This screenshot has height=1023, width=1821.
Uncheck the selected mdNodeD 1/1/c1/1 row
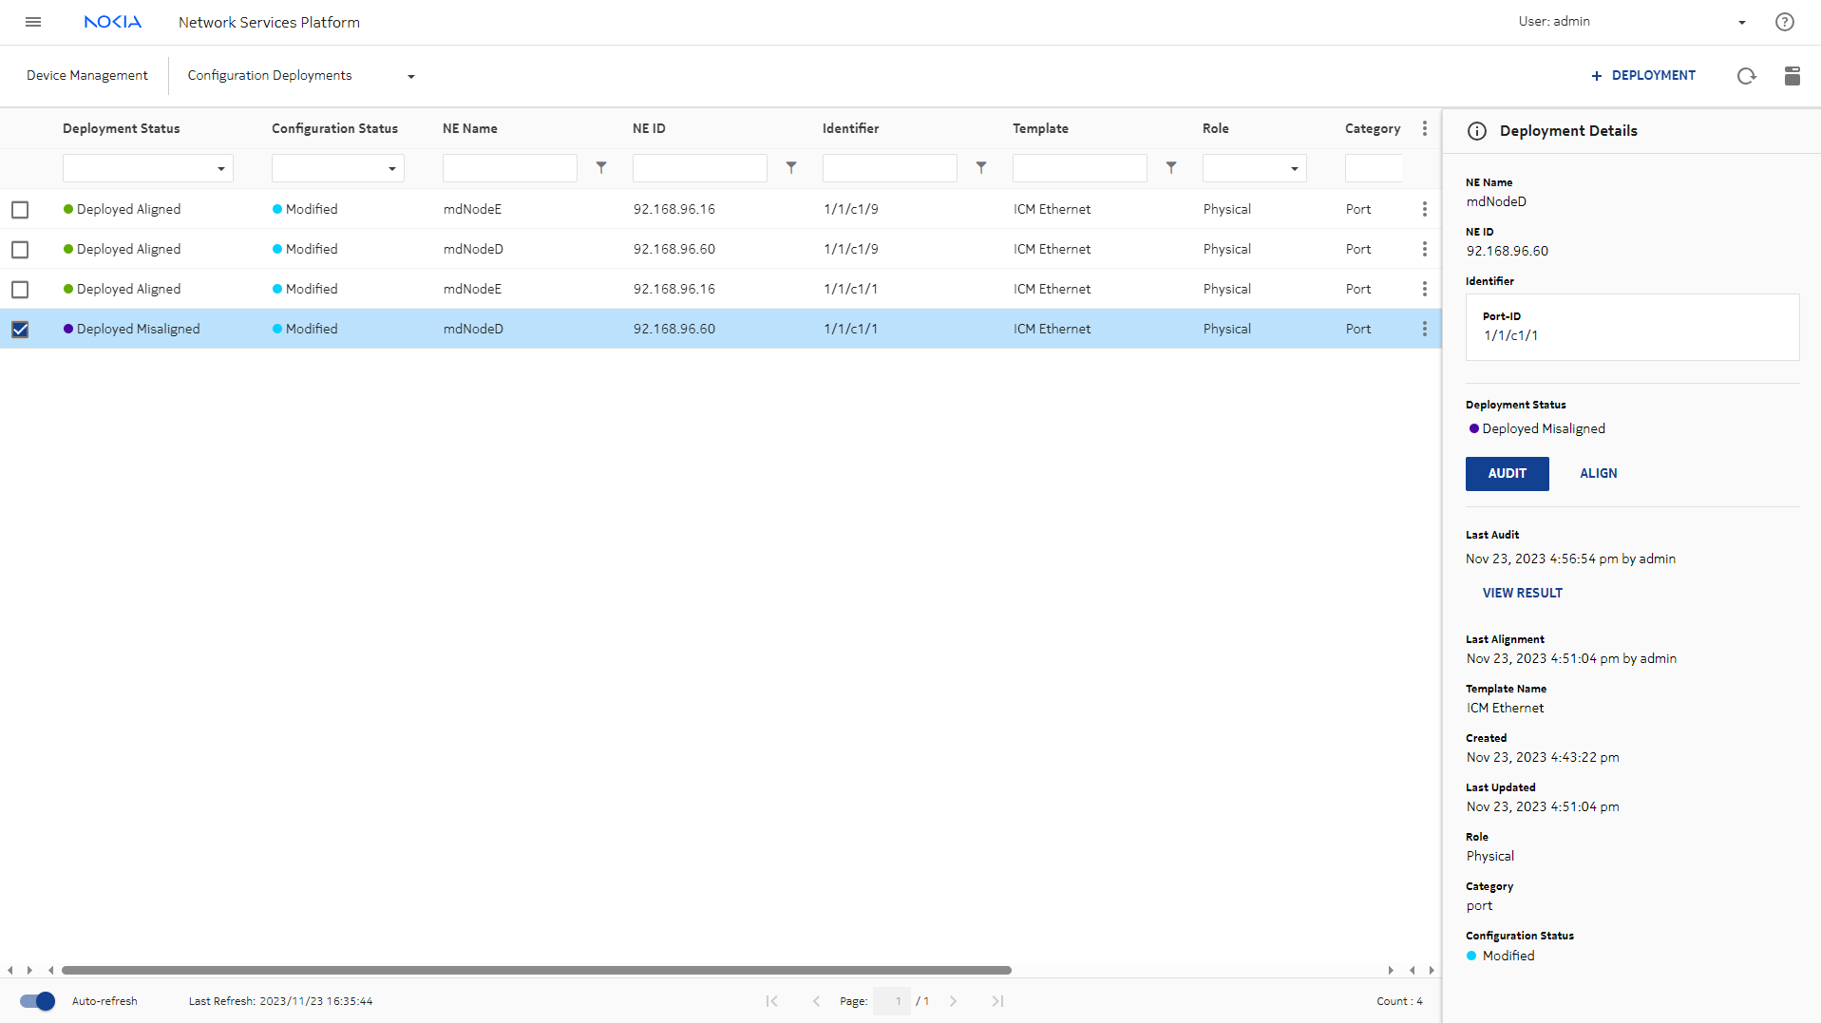[x=20, y=330]
